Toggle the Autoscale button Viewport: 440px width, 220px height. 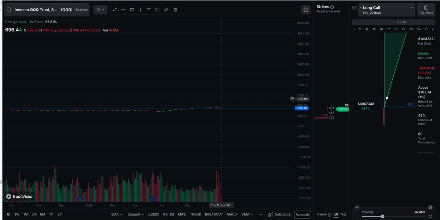pos(302,215)
